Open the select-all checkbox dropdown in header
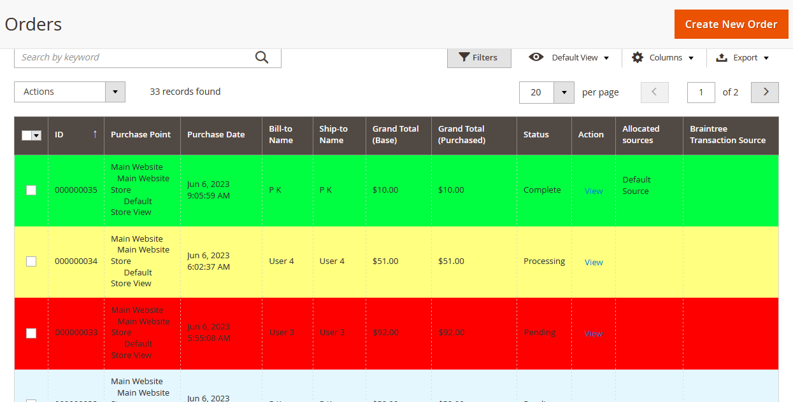Image resolution: width=793 pixels, height=402 pixels. [x=36, y=135]
